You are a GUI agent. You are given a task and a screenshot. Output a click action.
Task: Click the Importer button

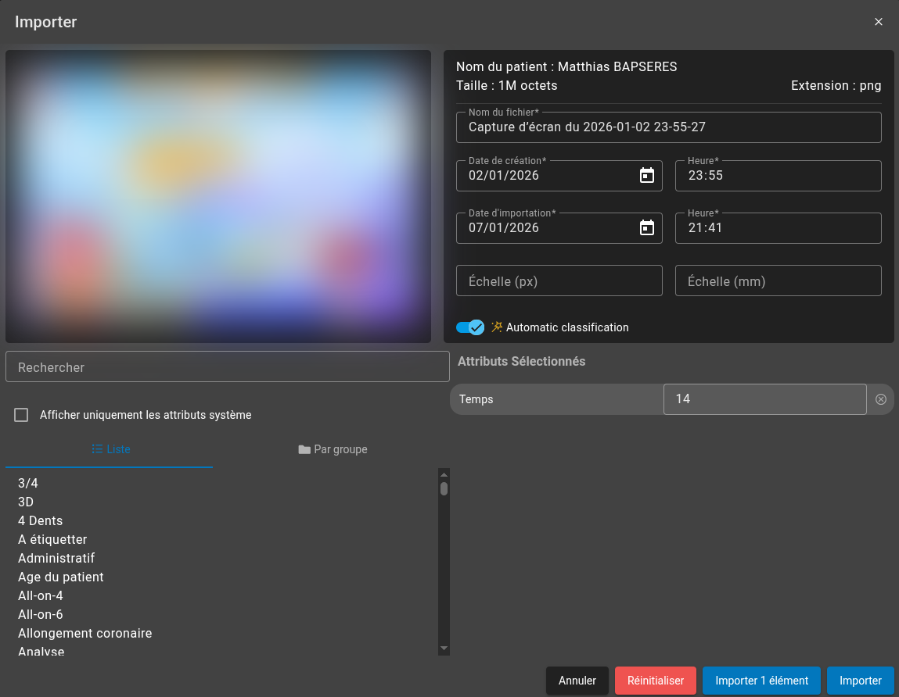[860, 681]
